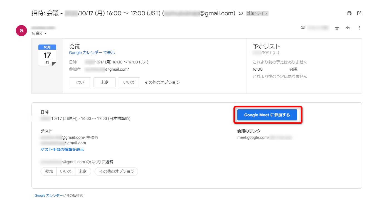Image resolution: width=374 pixels, height=200 pixels.
Task: Open the email in a new window
Action: [x=359, y=13]
